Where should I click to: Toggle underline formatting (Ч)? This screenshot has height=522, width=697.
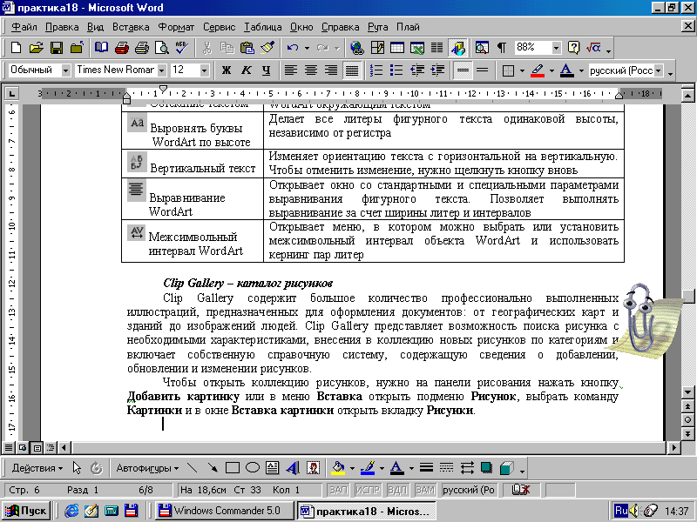point(267,70)
